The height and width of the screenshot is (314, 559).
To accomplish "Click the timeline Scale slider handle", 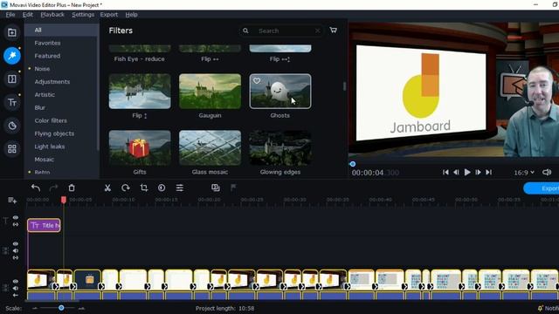I will point(61,308).
